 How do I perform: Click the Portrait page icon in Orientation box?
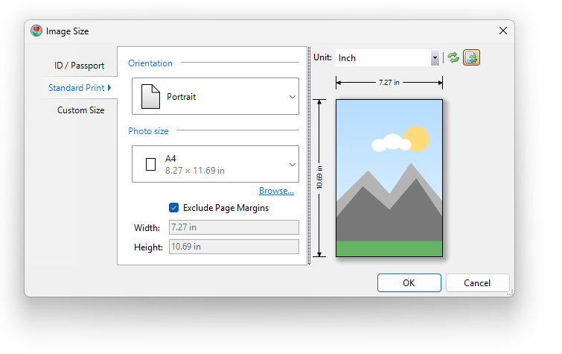click(150, 96)
